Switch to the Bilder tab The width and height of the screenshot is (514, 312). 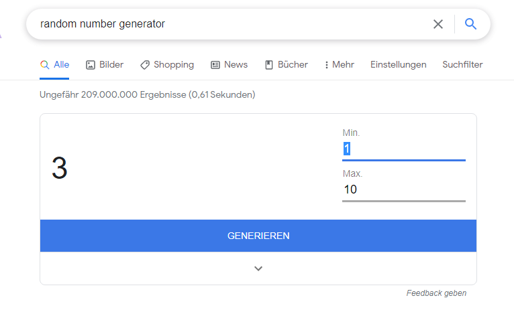click(105, 65)
